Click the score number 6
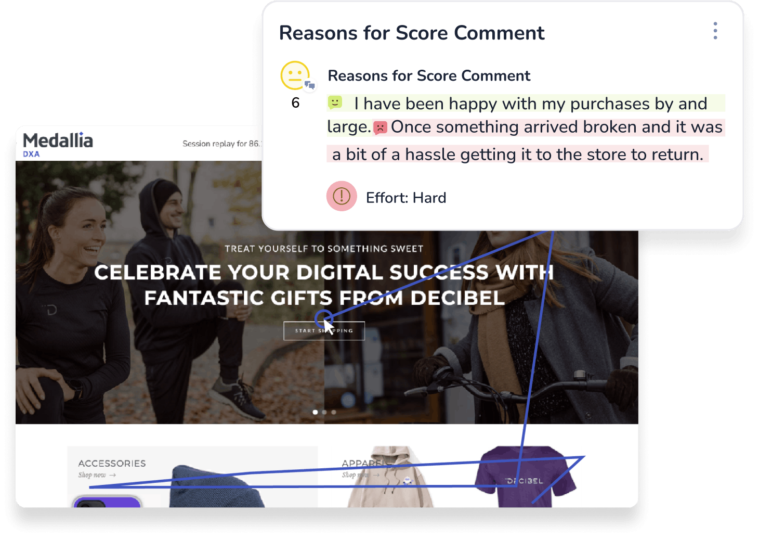Image resolution: width=759 pixels, height=538 pixels. [295, 103]
